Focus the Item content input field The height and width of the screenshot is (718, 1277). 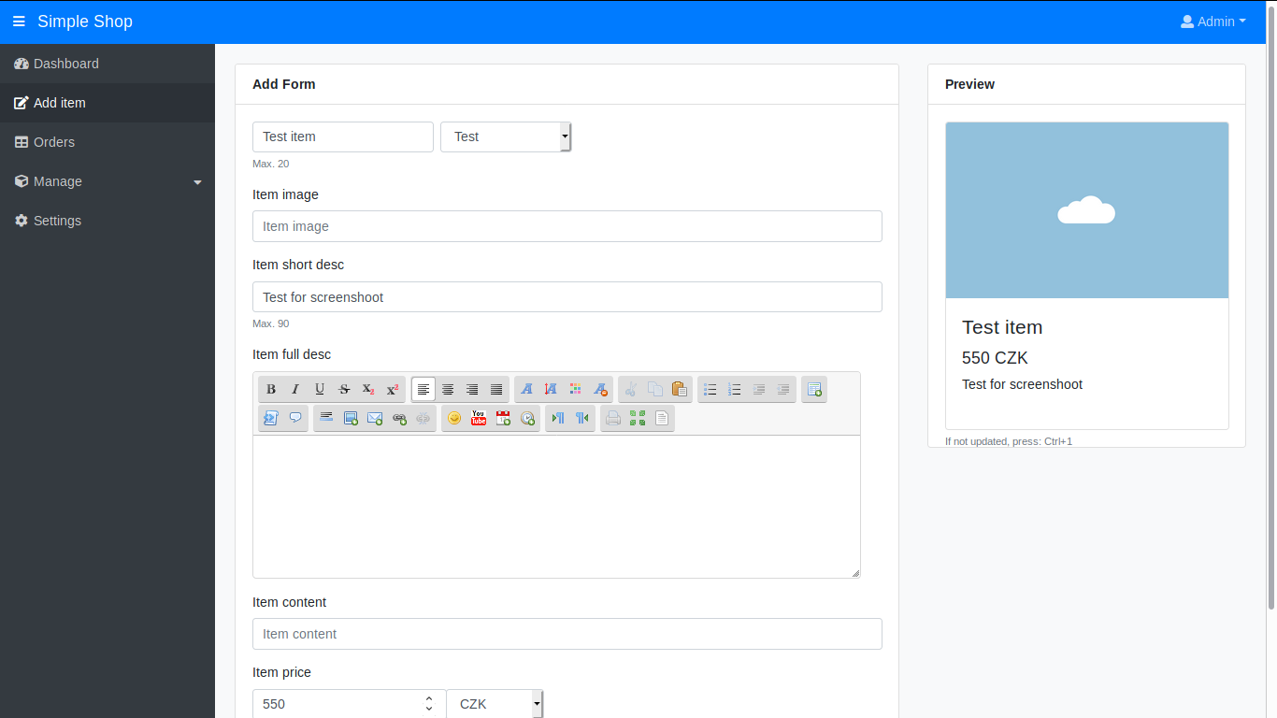coord(567,634)
